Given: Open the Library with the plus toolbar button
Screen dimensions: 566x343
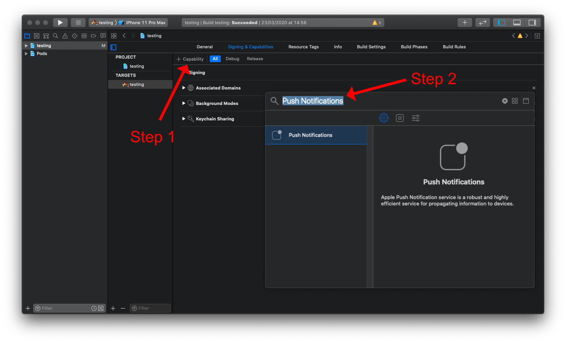Looking at the screenshot, I should click(x=465, y=23).
